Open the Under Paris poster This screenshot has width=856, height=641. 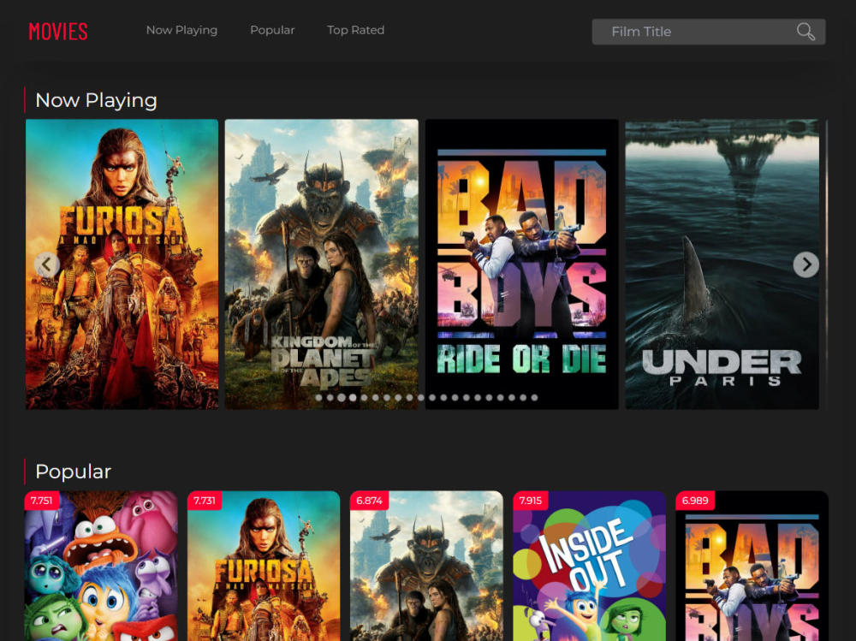pos(722,264)
